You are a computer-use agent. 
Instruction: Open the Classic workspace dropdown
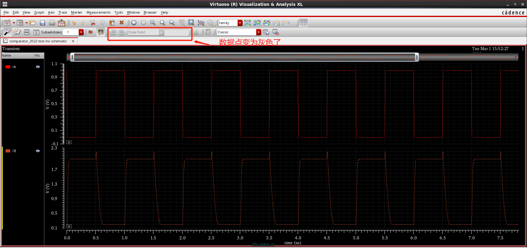(259, 32)
